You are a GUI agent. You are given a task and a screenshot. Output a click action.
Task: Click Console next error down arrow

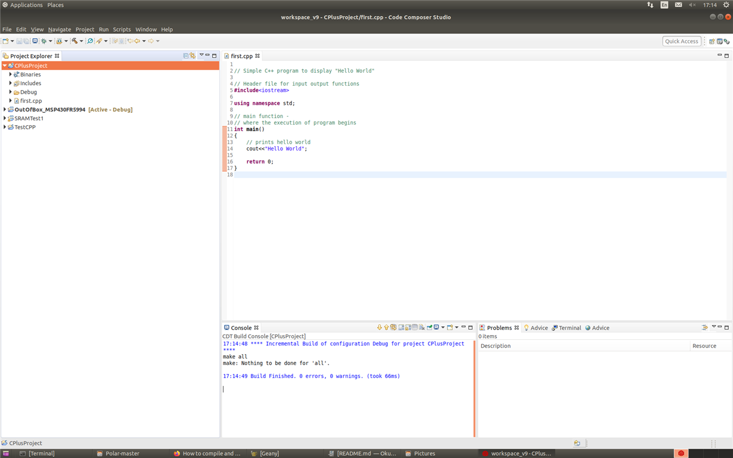click(380, 327)
